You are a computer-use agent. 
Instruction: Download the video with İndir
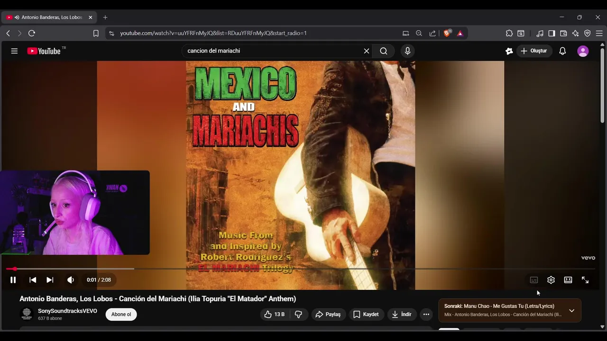click(401, 314)
